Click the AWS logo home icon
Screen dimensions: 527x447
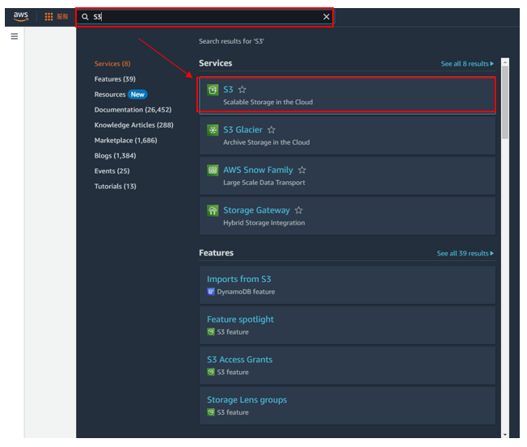pos(20,16)
